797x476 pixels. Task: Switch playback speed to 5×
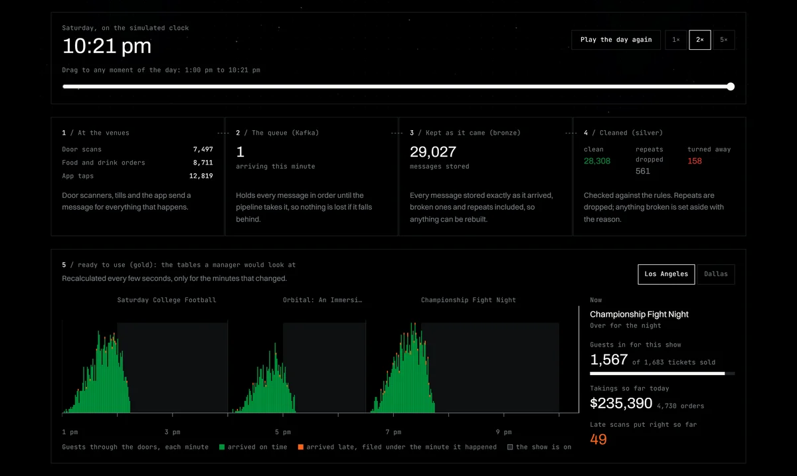(724, 40)
